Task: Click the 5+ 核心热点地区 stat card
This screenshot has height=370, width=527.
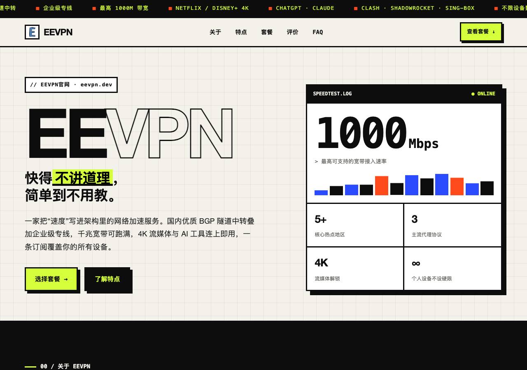Action: click(x=355, y=225)
